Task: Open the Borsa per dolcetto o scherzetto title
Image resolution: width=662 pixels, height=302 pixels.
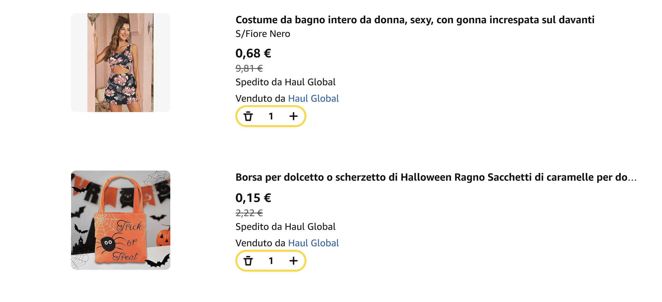Action: 436,177
